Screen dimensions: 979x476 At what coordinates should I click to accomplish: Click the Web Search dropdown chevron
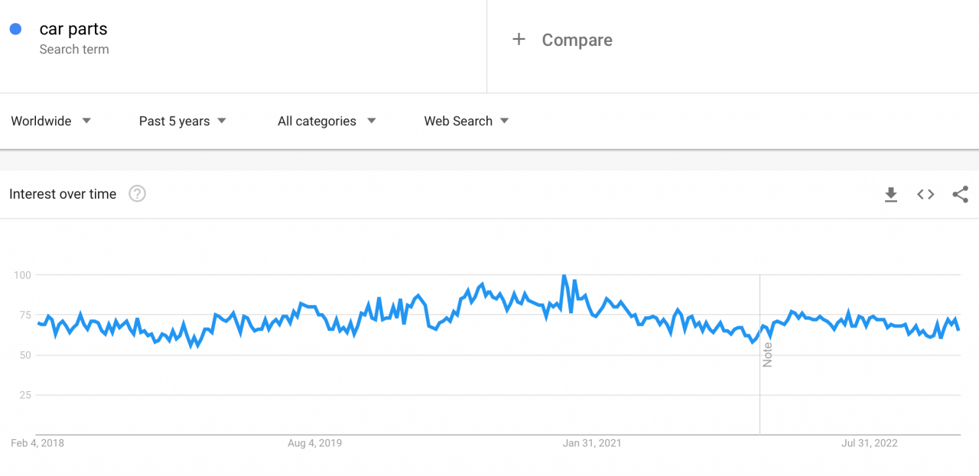[505, 121]
